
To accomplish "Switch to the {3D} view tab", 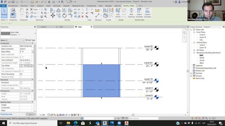I will (x=61, y=27).
